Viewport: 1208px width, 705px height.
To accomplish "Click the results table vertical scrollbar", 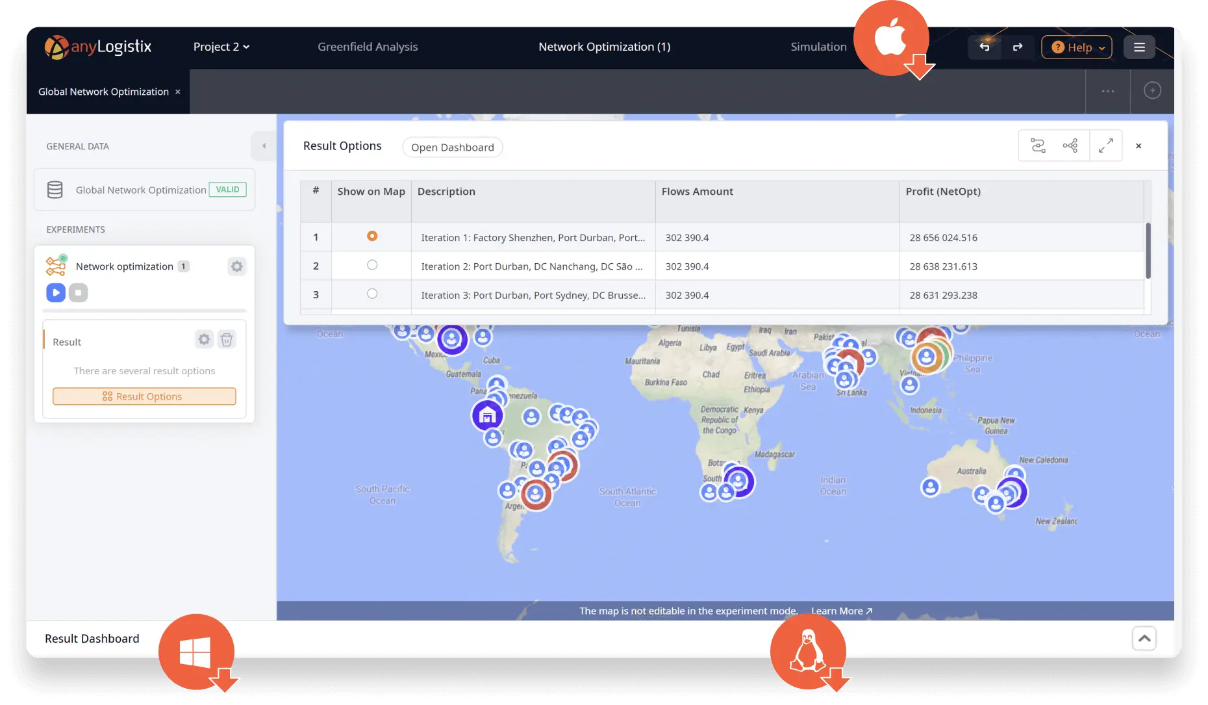I will tap(1148, 251).
